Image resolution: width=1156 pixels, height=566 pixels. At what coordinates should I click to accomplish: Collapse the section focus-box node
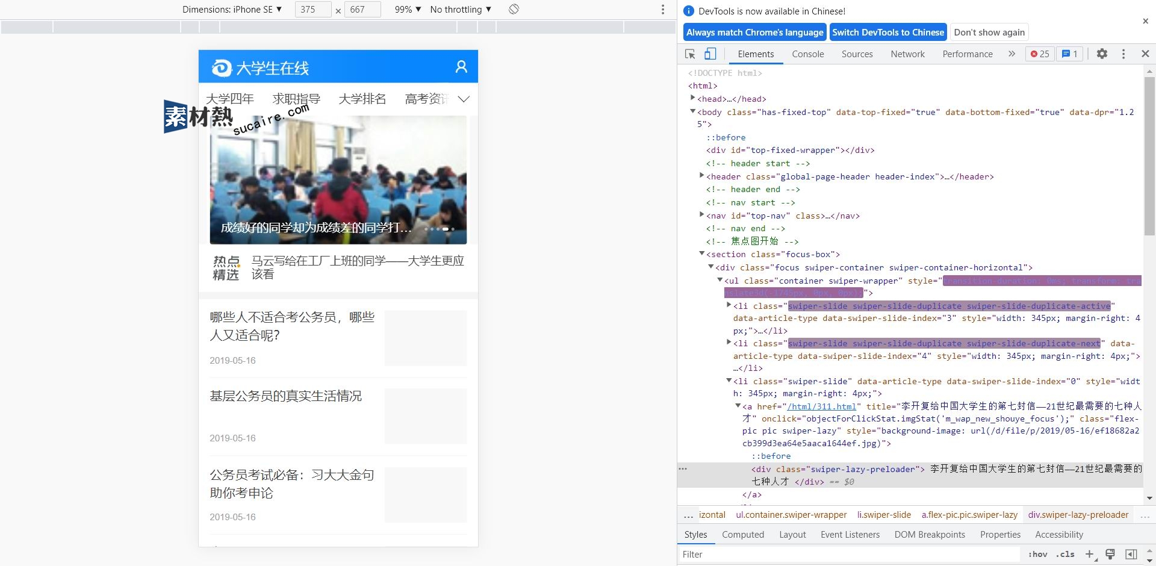(x=701, y=253)
